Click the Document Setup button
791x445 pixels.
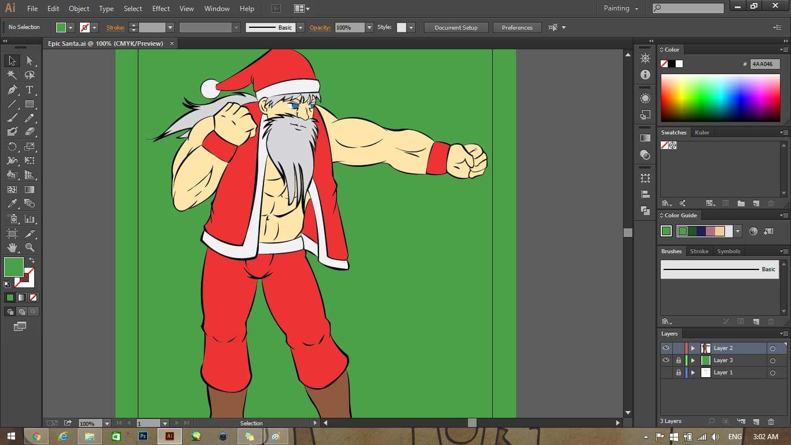coord(456,27)
